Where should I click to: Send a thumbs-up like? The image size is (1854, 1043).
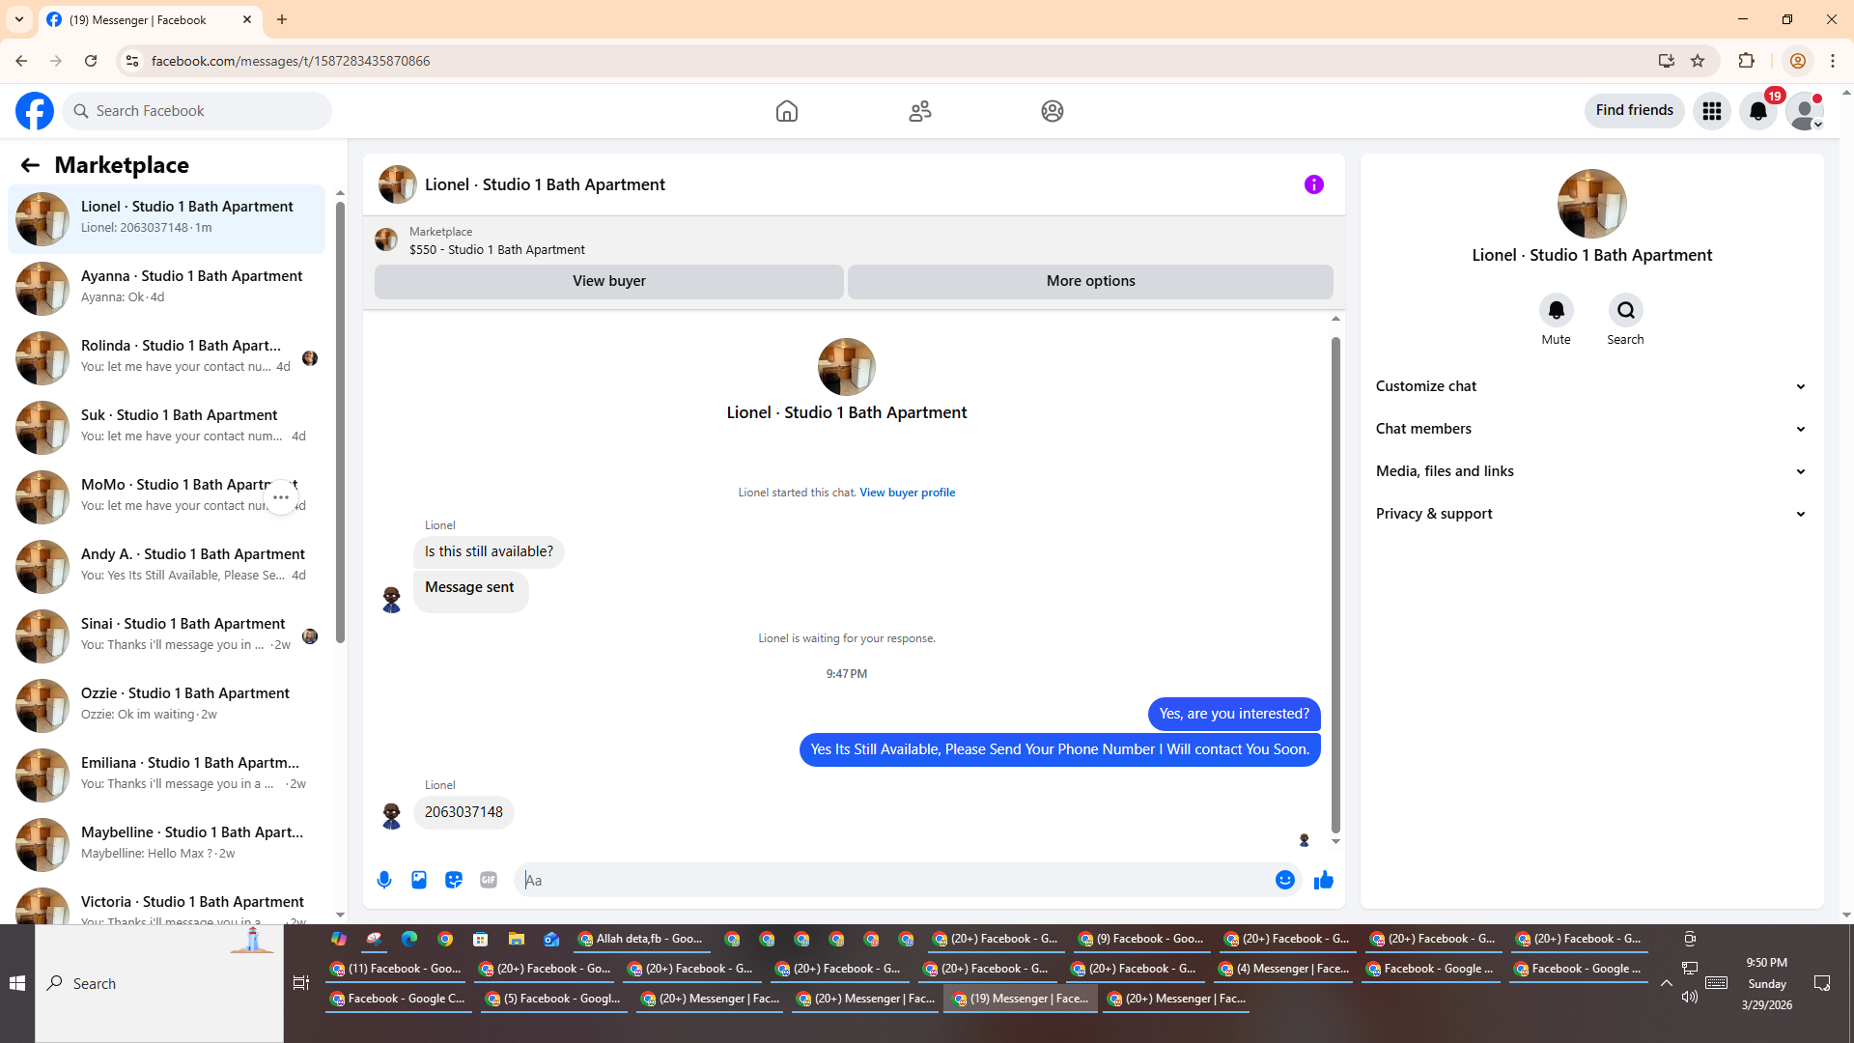pyautogui.click(x=1324, y=880)
